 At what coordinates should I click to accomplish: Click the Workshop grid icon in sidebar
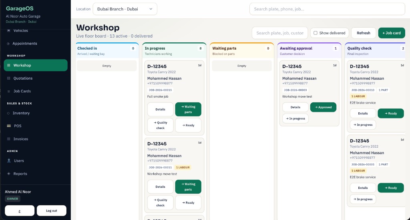click(9, 65)
